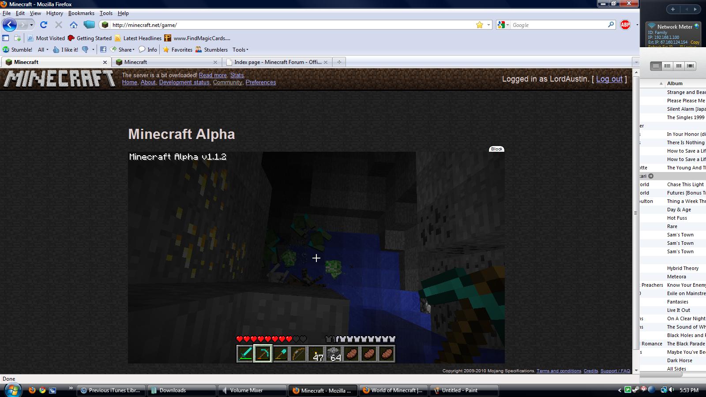This screenshot has width=706, height=397.
Task: Switch to Index page Minecraft Forum tab
Action: click(x=278, y=62)
